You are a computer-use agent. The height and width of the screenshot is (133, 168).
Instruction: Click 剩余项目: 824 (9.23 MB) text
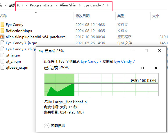point(64,112)
